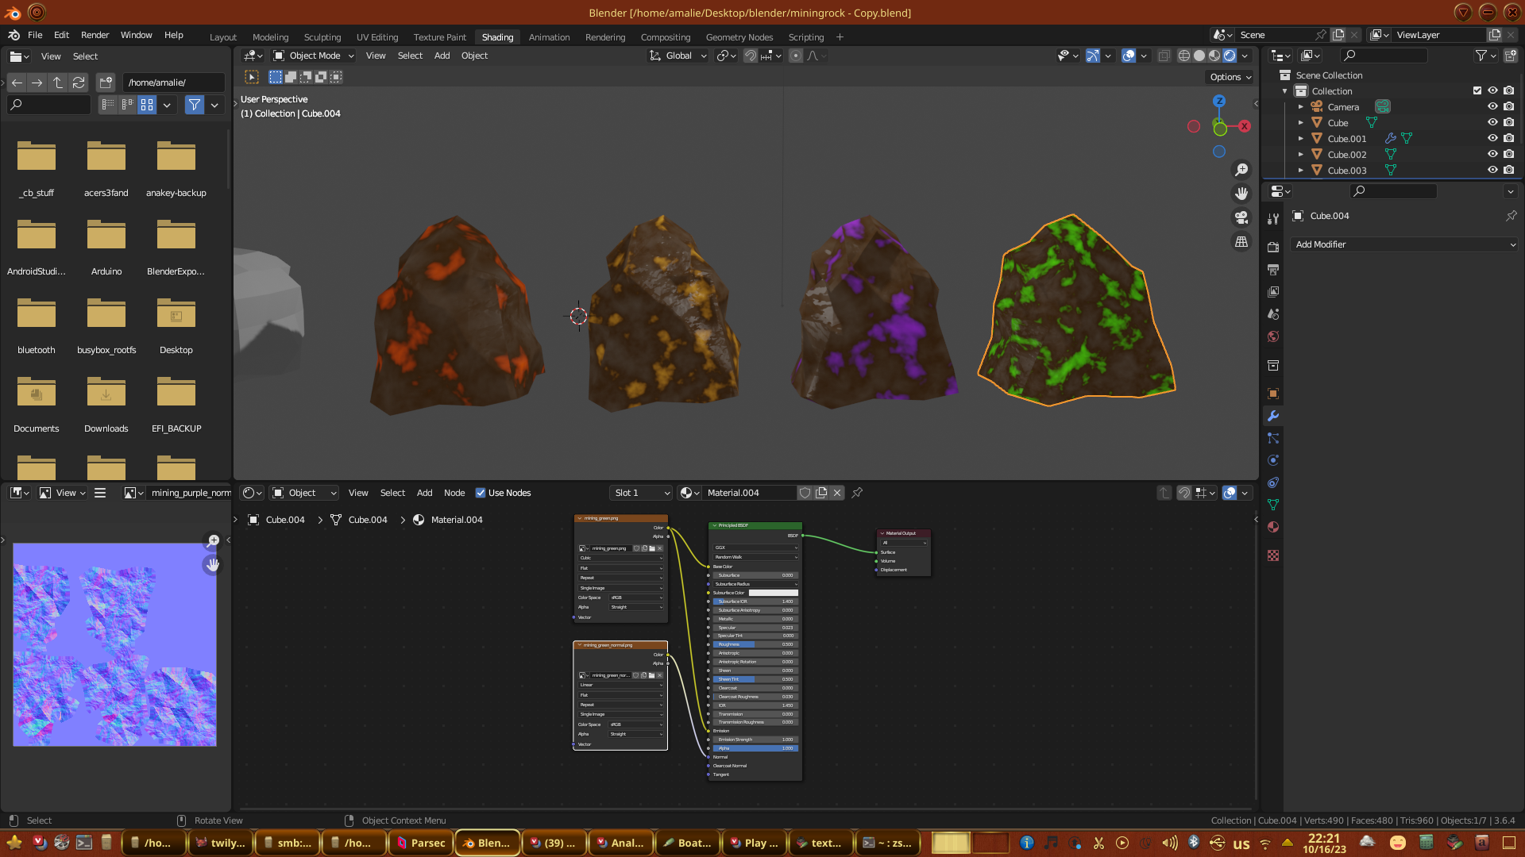Image resolution: width=1525 pixels, height=857 pixels.
Task: Adjust the Roughness slider in Principled BSDF
Action: pos(755,644)
